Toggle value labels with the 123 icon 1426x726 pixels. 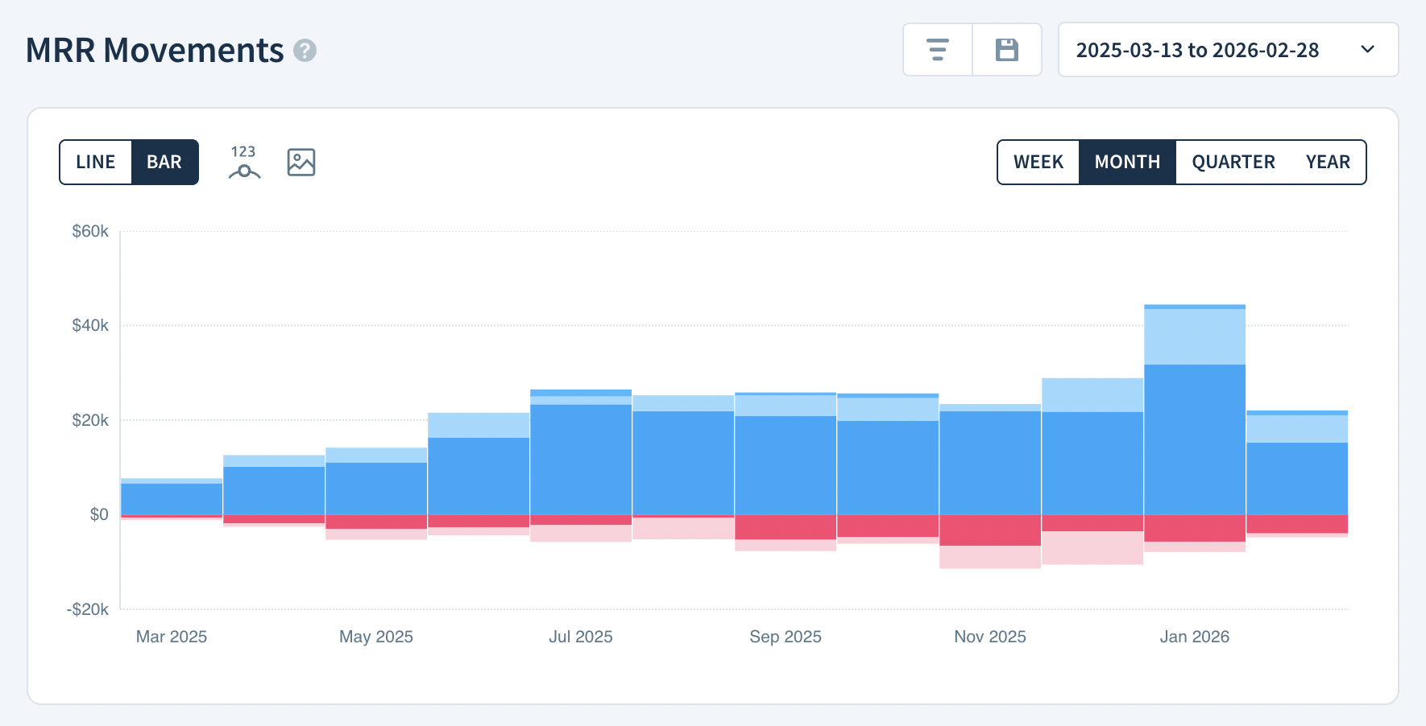pos(243,162)
